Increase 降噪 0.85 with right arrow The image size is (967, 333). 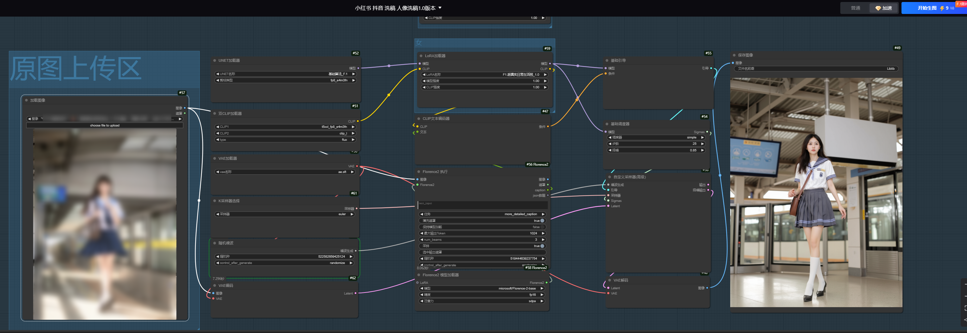pos(702,150)
